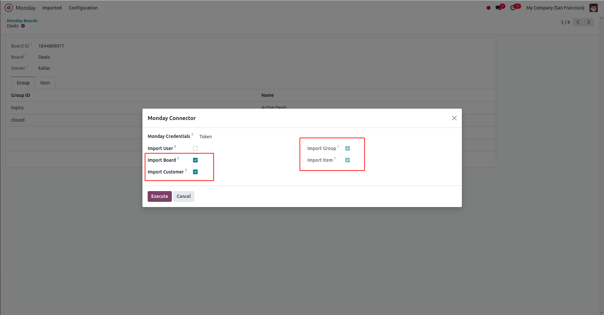
Task: Toggle the Import Group checkbox
Action: 348,148
